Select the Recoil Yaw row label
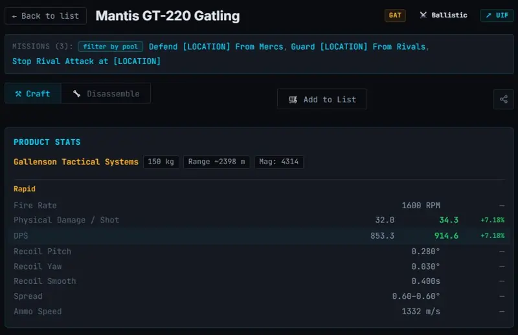Viewport: 518px width, 335px height. click(38, 266)
